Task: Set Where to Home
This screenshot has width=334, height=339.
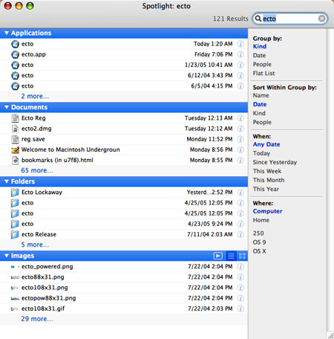Action: coord(261,220)
